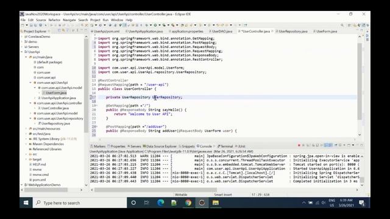Toggle Link with Editor in Project Explorer
This screenshot has width=390, height=219.
point(63,30)
